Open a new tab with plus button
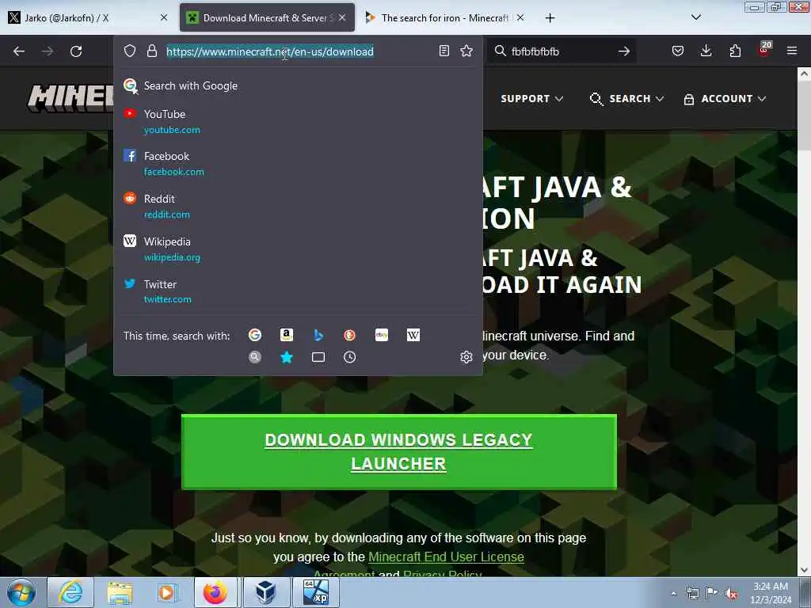 pyautogui.click(x=550, y=18)
